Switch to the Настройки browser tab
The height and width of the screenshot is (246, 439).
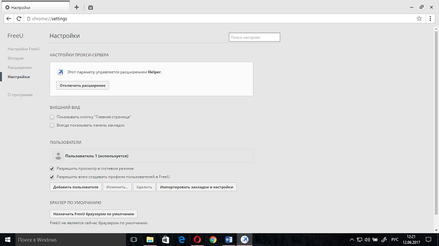(x=36, y=7)
